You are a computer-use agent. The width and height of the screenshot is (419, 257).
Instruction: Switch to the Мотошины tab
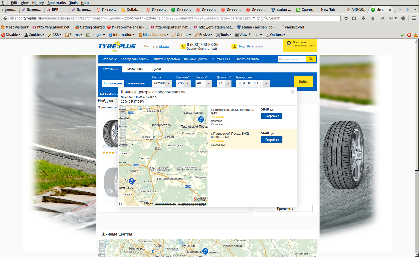[135, 69]
